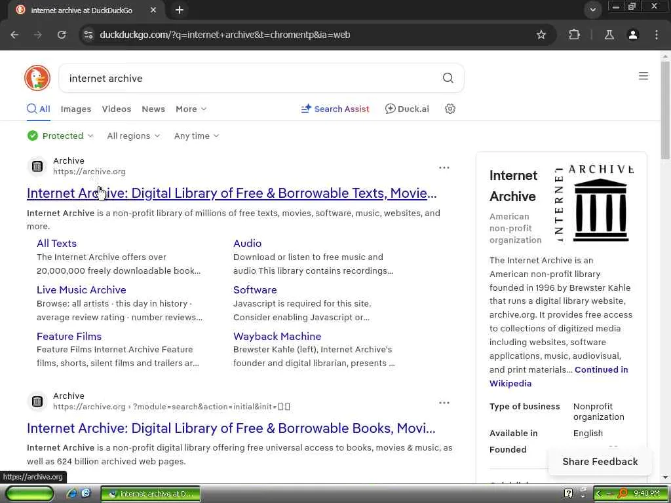Open the Chrome profile avatar icon

[x=632, y=35]
